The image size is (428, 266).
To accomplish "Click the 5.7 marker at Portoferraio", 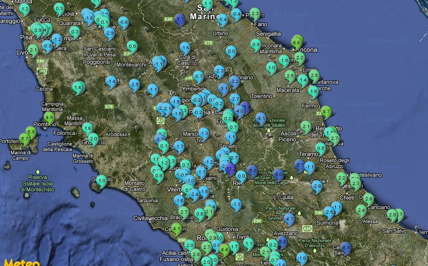I will click(x=24, y=138).
